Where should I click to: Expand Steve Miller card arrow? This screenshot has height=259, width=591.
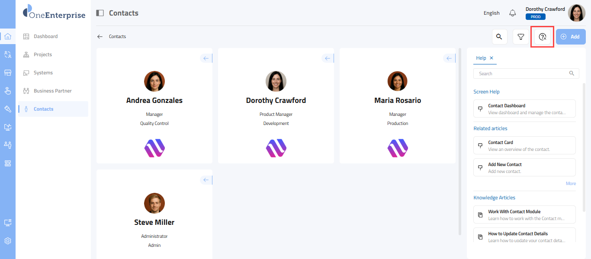click(206, 180)
